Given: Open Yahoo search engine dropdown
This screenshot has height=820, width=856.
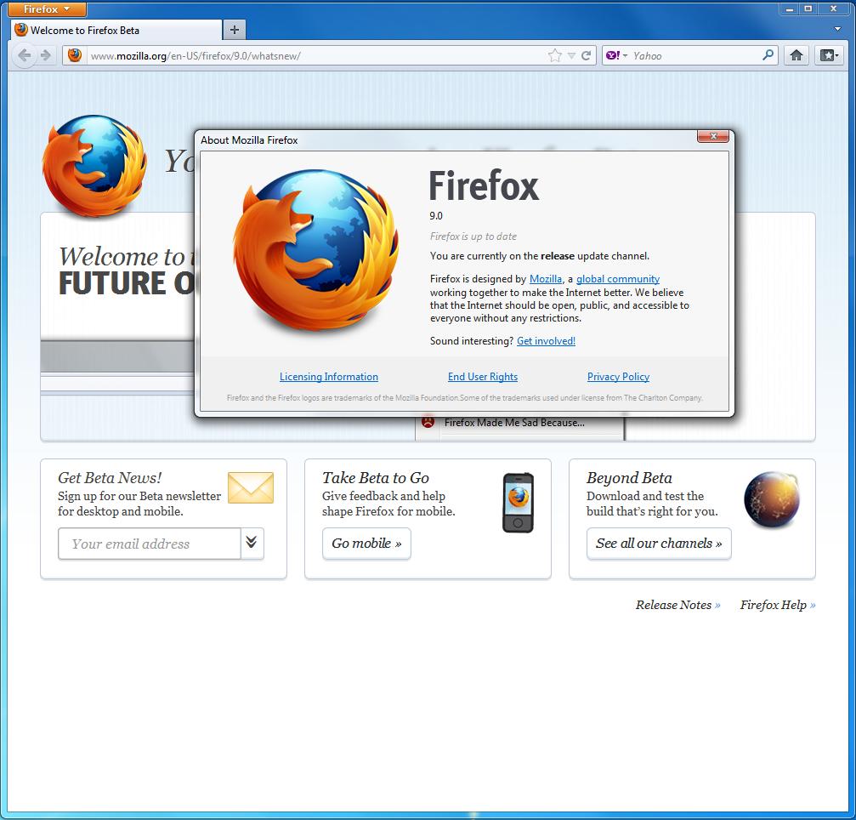Looking at the screenshot, I should (617, 55).
